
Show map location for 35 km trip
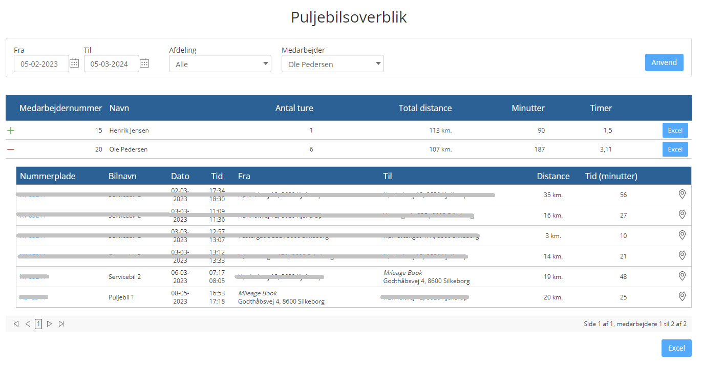(682, 194)
